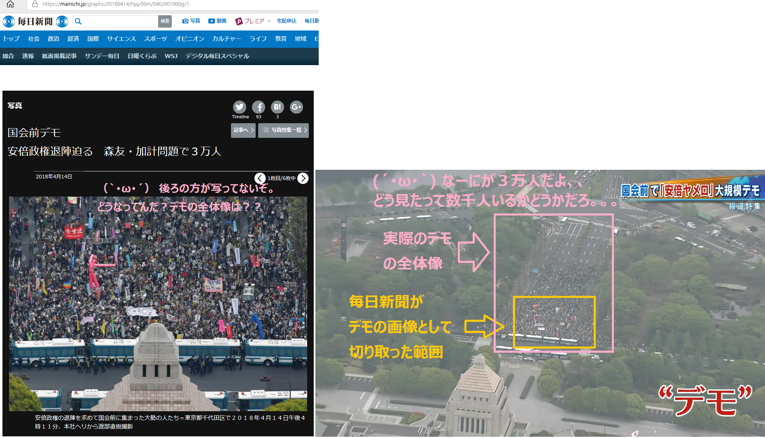765x438 pixels.
Task: Open the サンデー毎日 sub-tab
Action: tap(102, 56)
